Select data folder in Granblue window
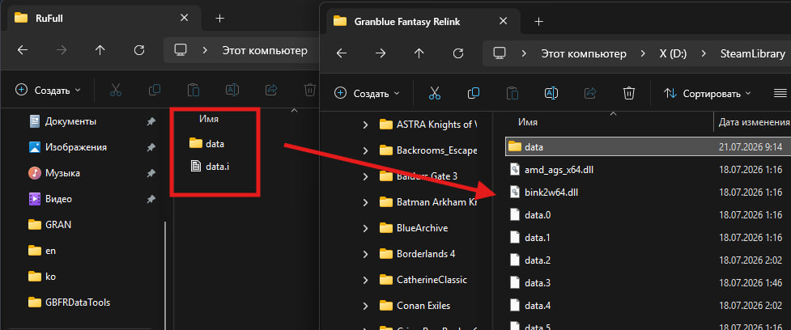This screenshot has height=330, width=791. [648, 146]
